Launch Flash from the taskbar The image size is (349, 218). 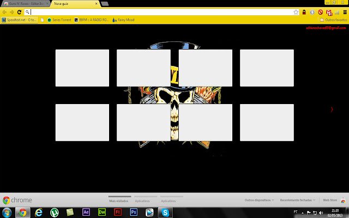click(118, 212)
